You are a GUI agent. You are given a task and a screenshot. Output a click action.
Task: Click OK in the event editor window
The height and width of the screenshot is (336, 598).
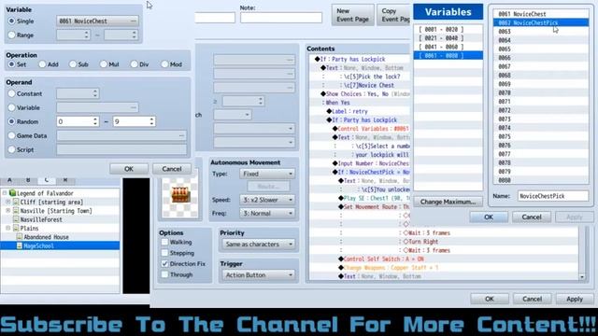tap(490, 299)
